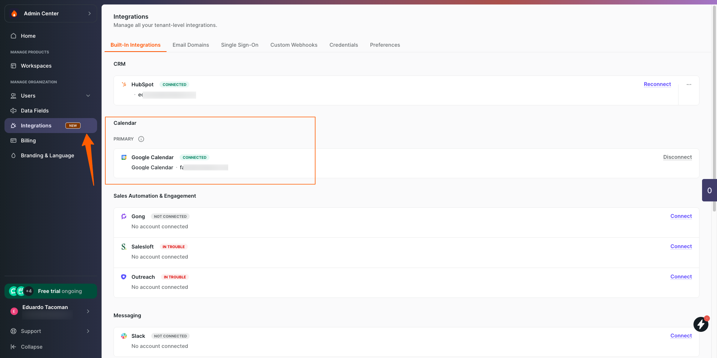Click the lightning bolt chat widget
The width and height of the screenshot is (717, 358).
point(701,324)
